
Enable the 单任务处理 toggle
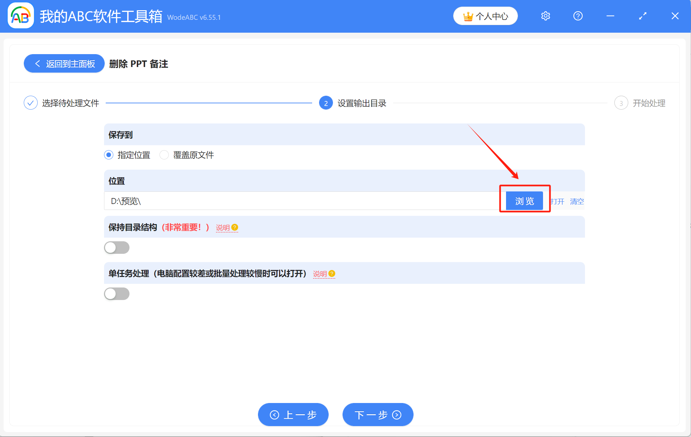[x=117, y=294]
